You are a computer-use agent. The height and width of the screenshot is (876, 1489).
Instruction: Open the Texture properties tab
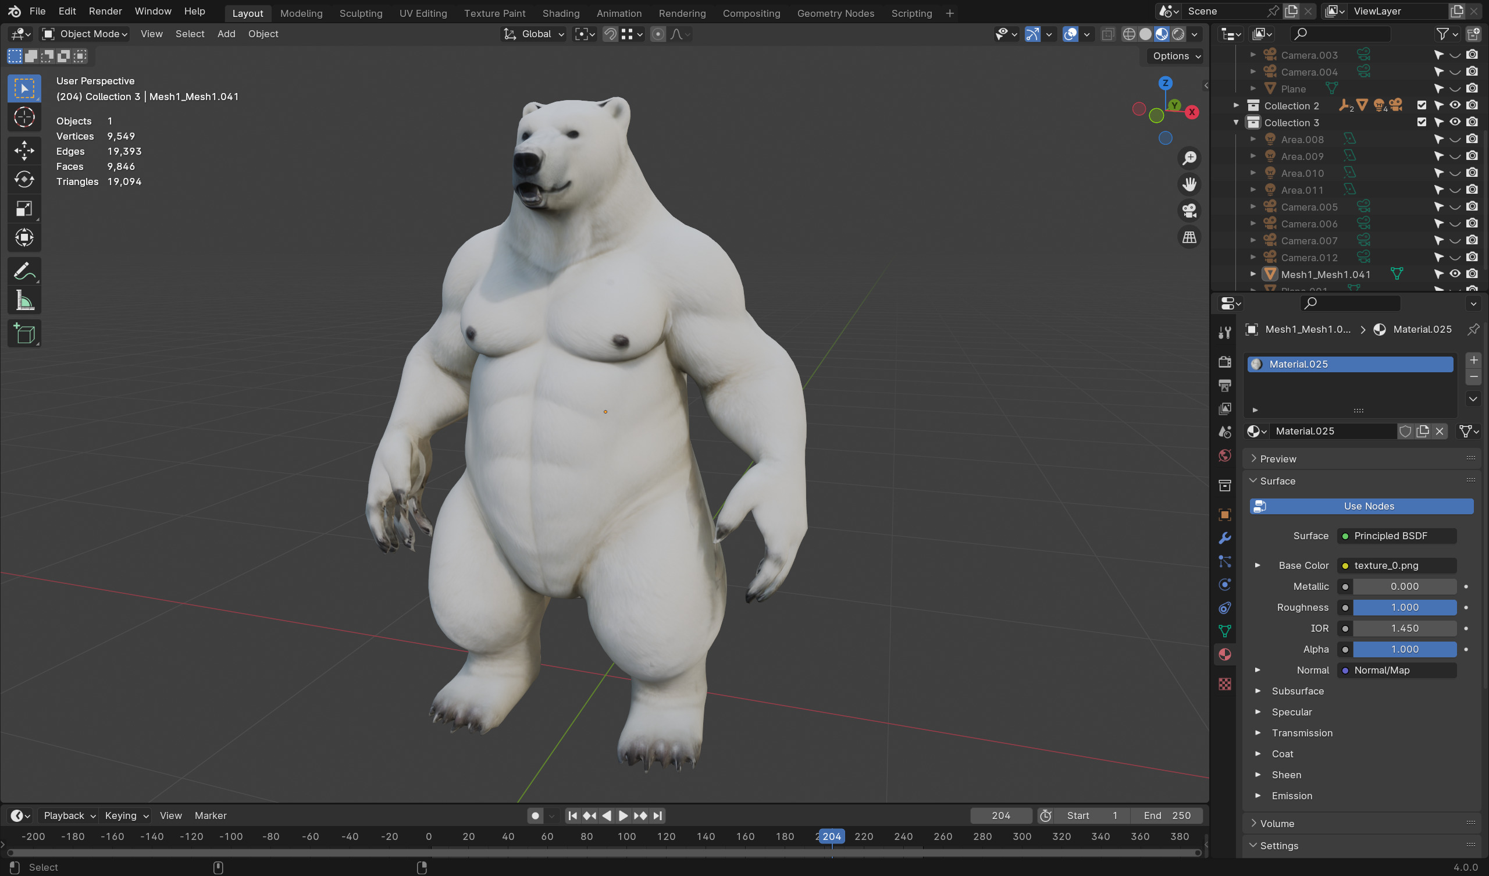pos(1225,685)
